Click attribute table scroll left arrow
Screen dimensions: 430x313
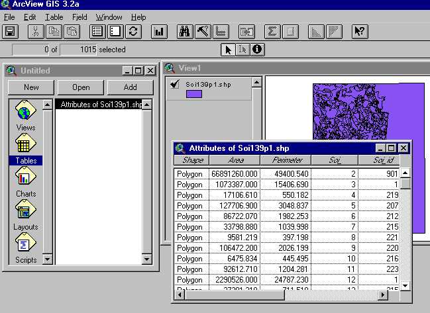click(180, 295)
